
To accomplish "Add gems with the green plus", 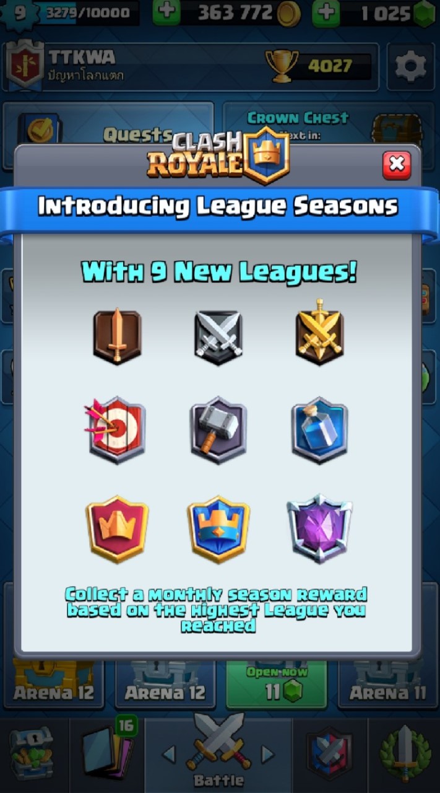I will tap(326, 12).
